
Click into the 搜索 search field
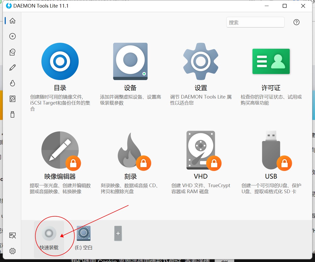pyautogui.click(x=255, y=22)
